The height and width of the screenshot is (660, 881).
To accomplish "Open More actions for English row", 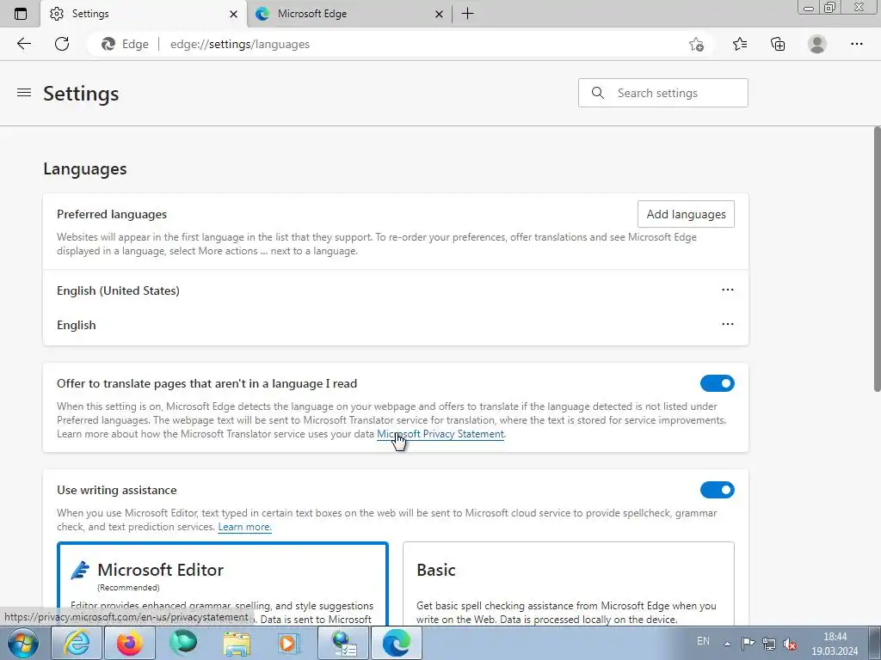I will pos(727,324).
